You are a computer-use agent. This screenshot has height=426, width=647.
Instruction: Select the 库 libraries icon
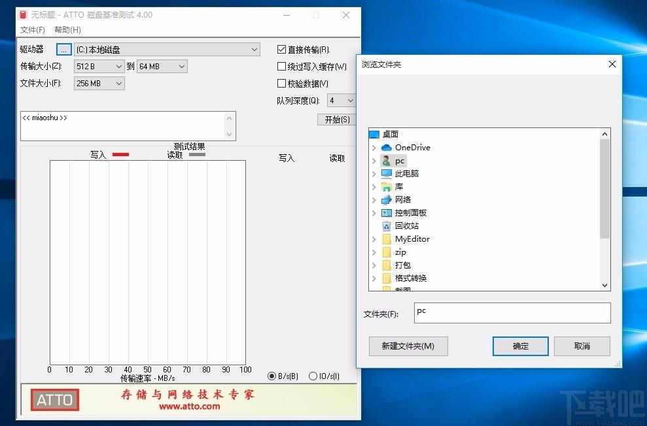[386, 187]
